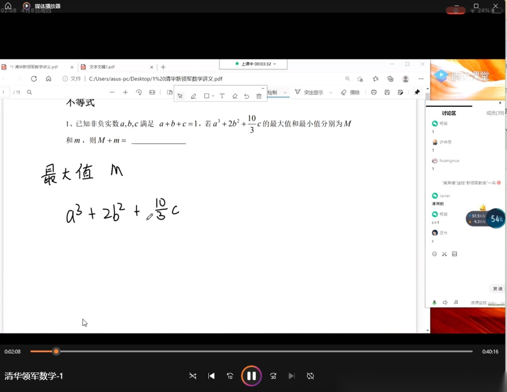Skip back 10 seconds

click(x=230, y=376)
